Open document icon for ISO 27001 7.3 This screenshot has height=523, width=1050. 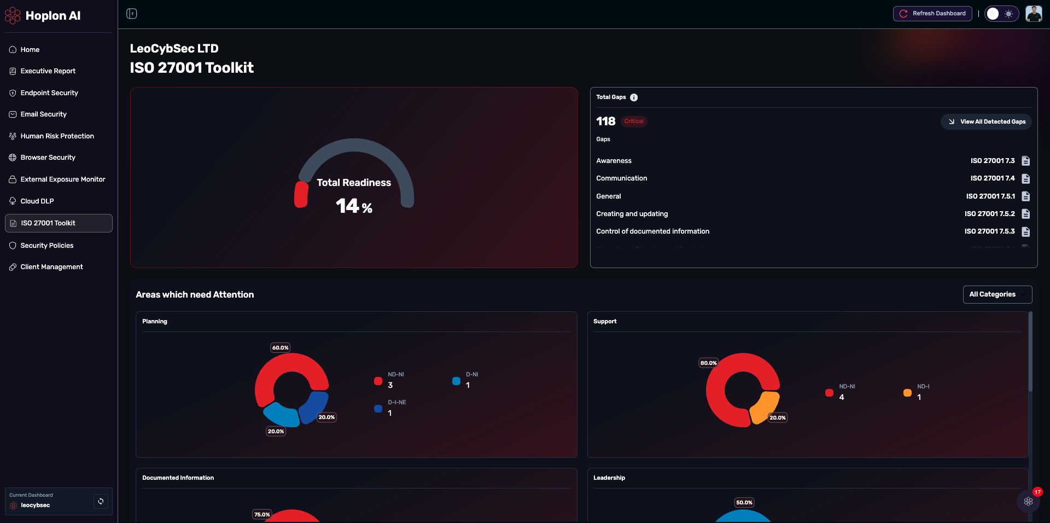(1025, 161)
